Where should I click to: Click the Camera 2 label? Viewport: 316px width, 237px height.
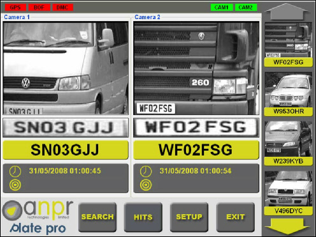(147, 17)
